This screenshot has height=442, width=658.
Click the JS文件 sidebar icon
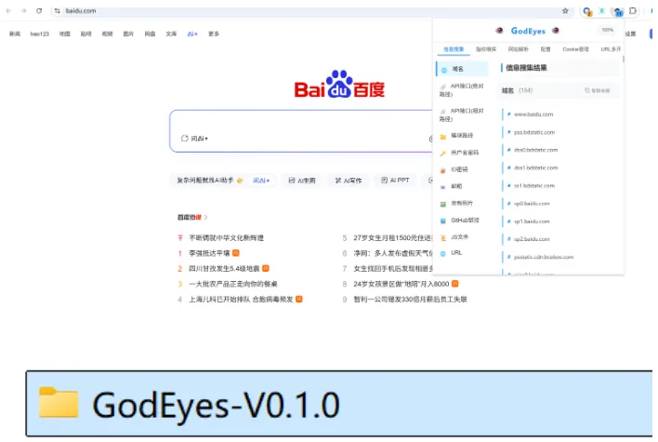[442, 238]
